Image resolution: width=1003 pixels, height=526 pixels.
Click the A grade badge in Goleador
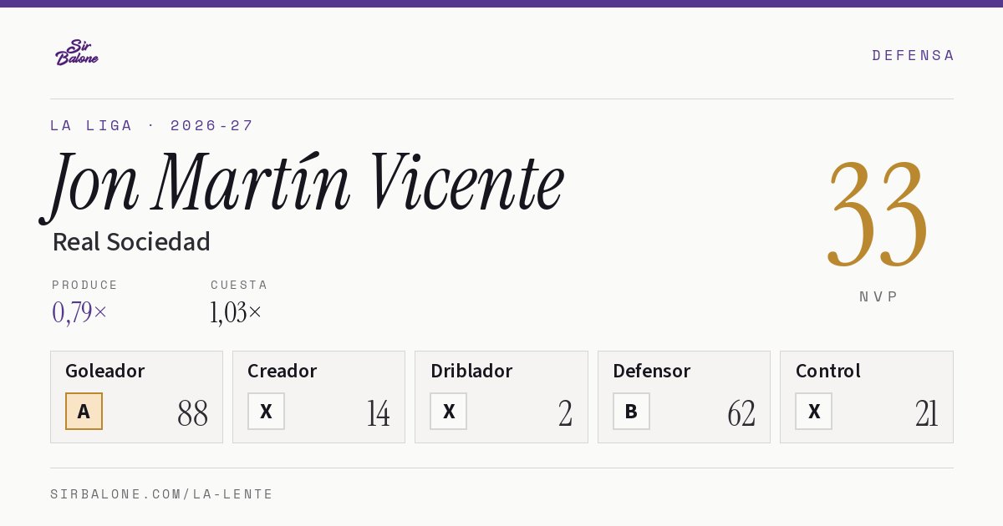coord(84,412)
